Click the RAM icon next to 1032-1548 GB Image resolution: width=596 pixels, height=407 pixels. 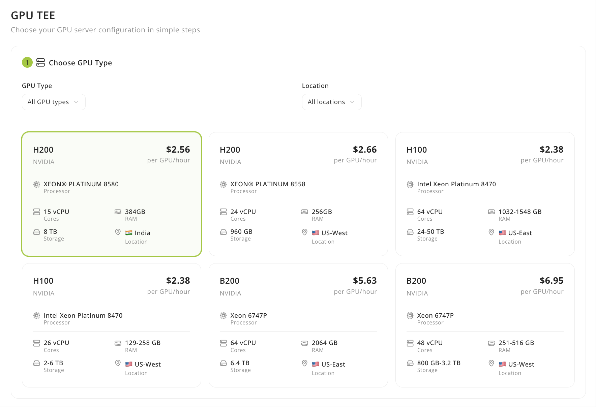click(491, 212)
